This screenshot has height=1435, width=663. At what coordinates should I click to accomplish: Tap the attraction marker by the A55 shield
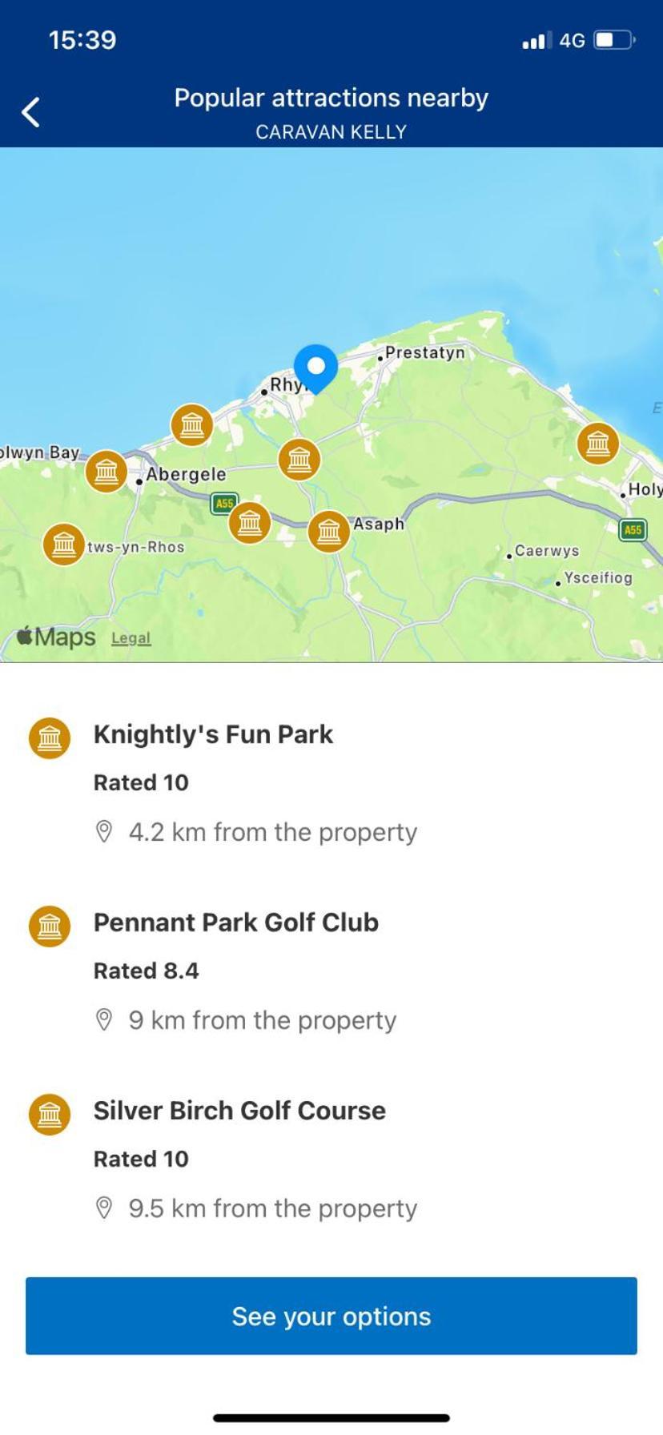[x=250, y=523]
